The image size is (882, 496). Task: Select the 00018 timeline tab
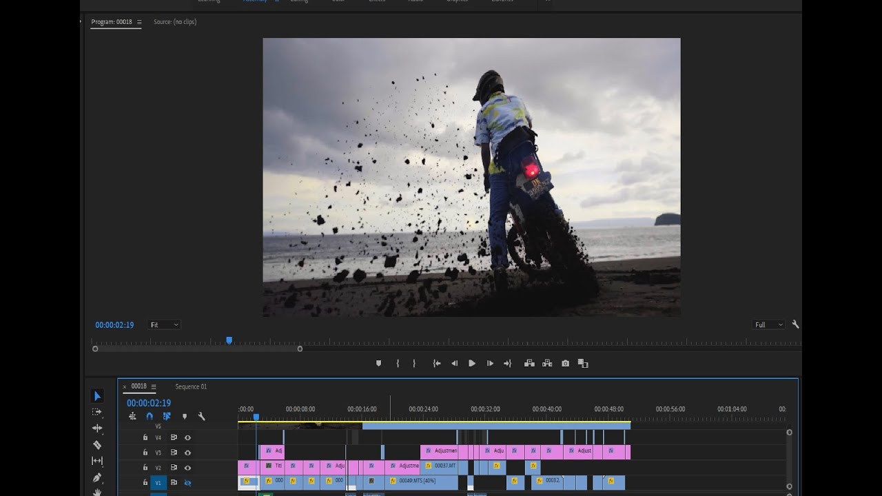coord(139,386)
